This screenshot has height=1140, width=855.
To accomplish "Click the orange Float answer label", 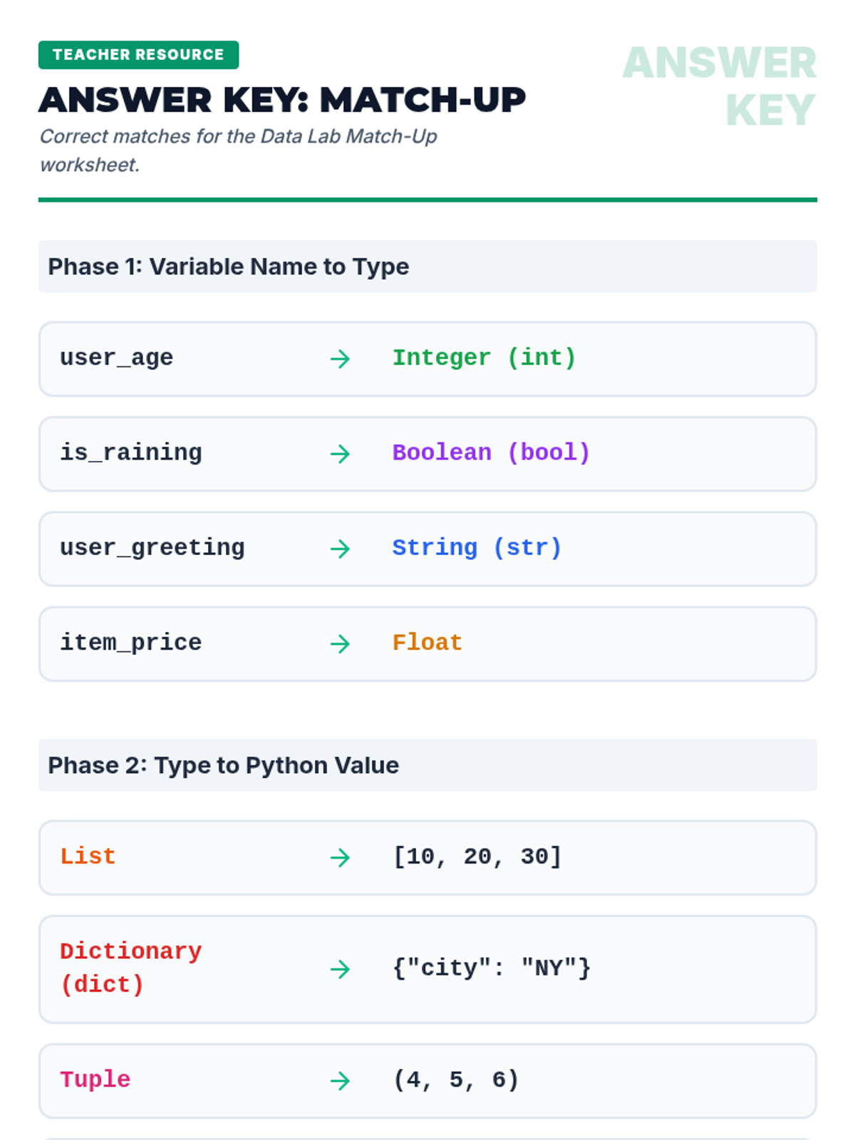I will point(427,643).
